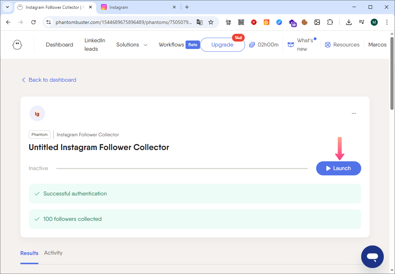Click the browser forward arrow
The width and height of the screenshot is (395, 274).
(21, 22)
